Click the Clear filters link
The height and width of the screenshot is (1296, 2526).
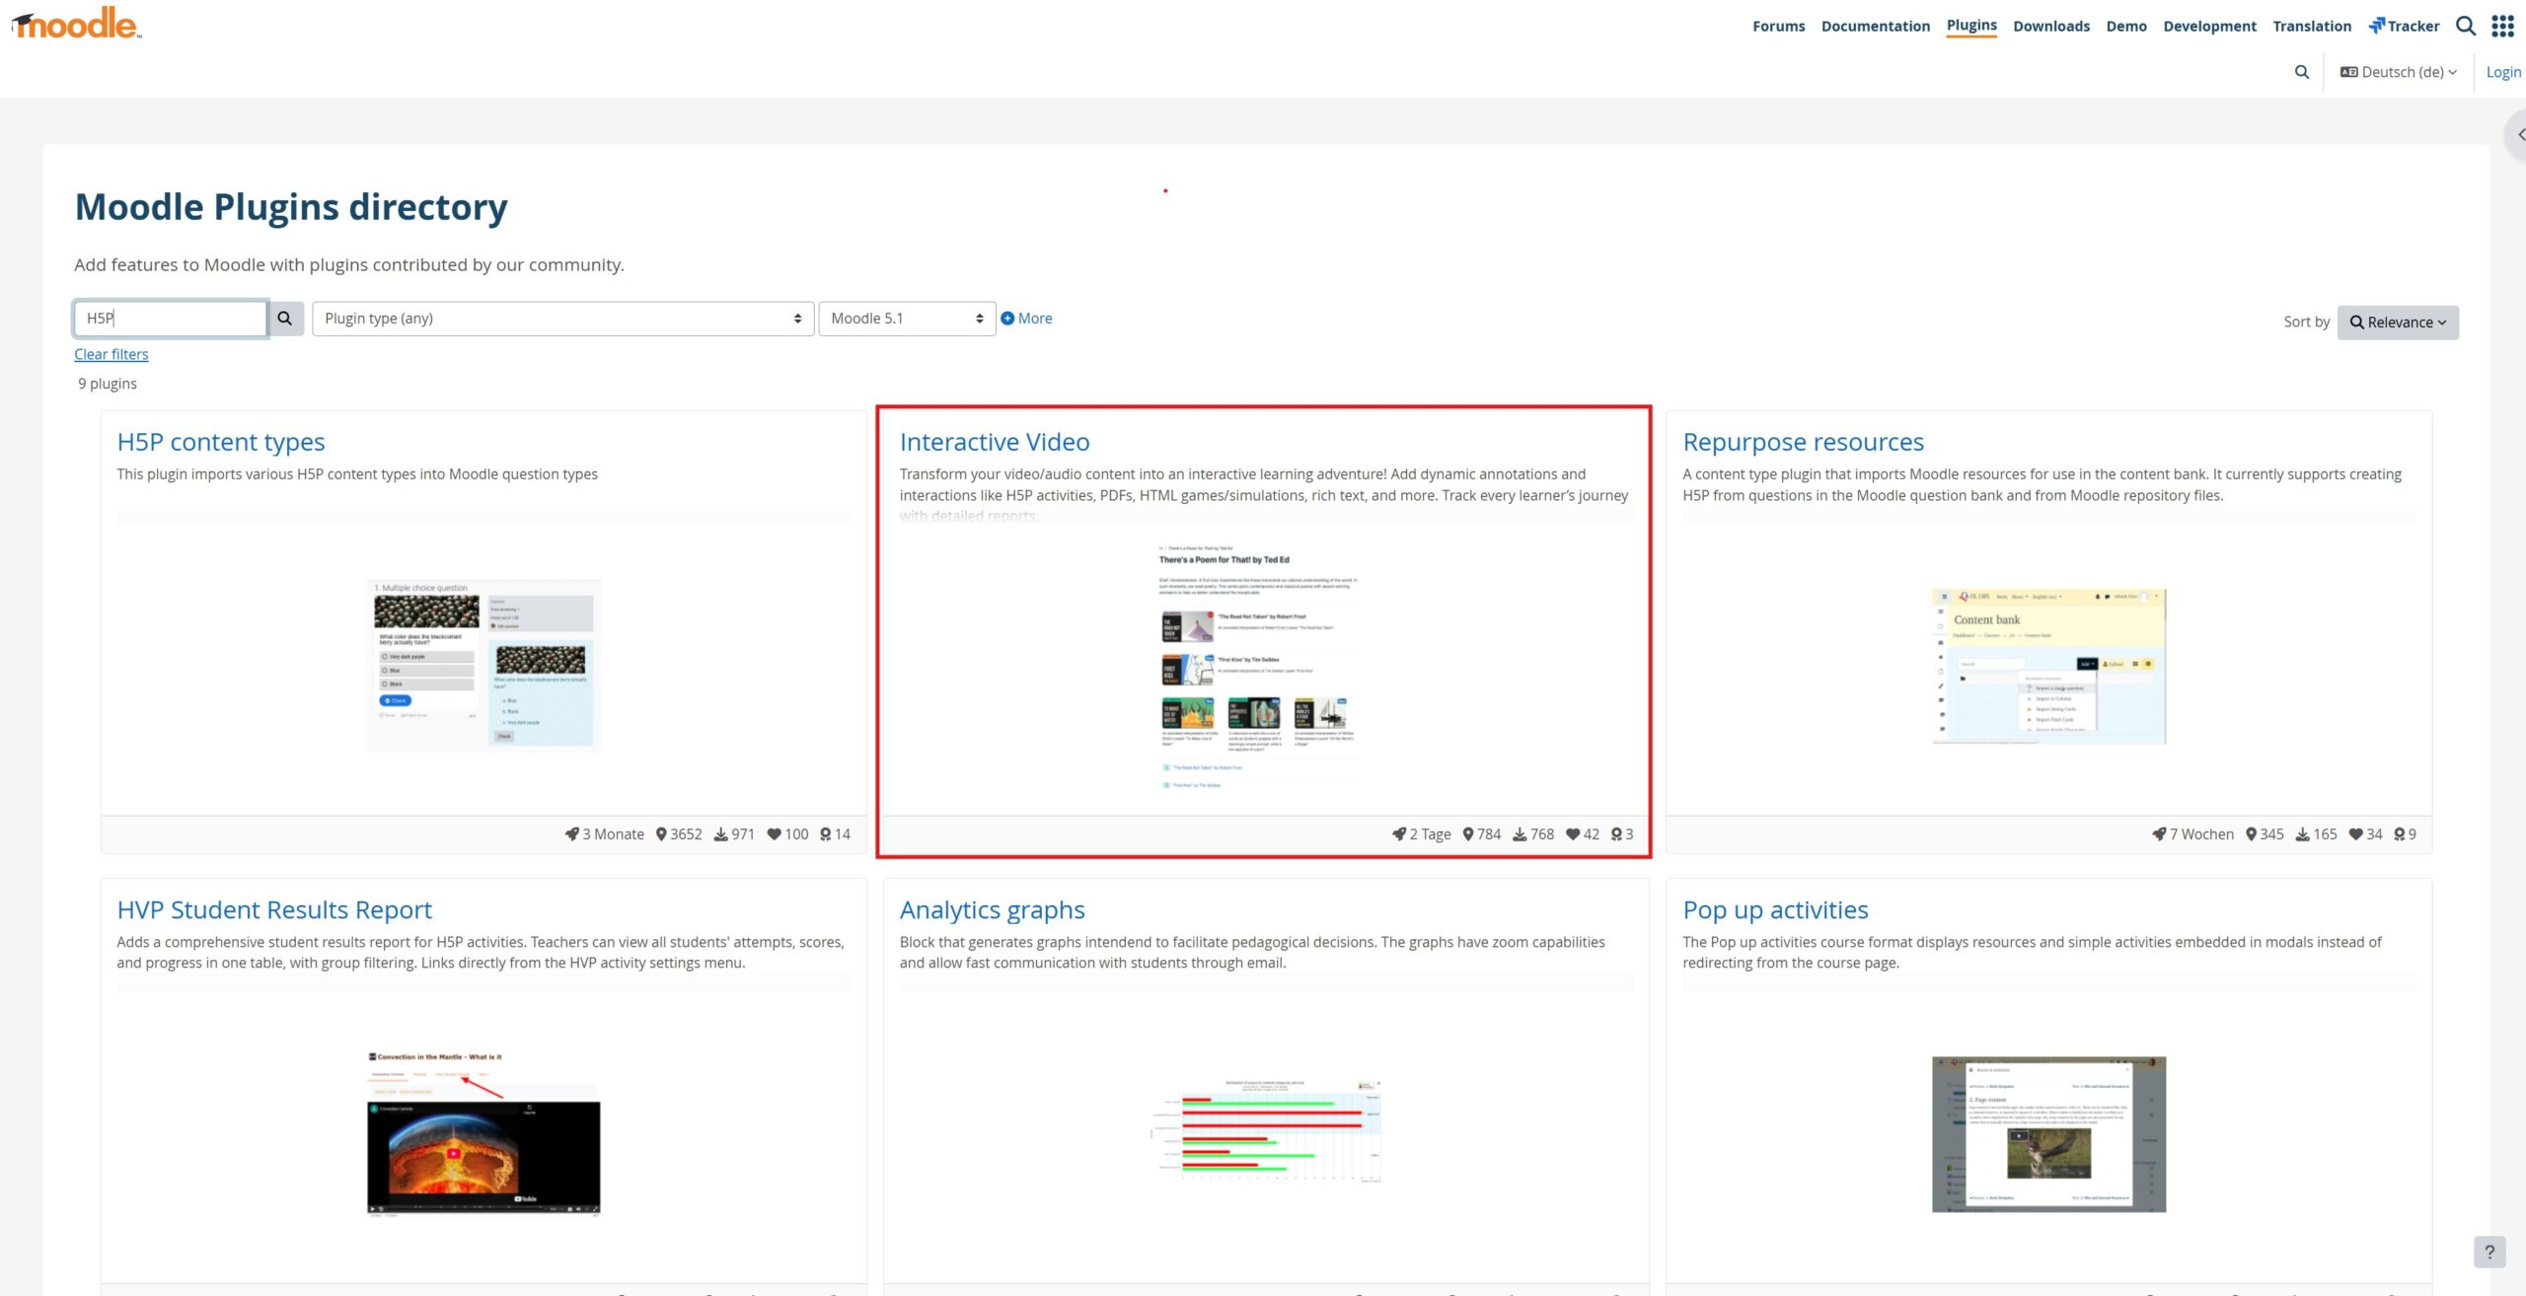click(111, 353)
